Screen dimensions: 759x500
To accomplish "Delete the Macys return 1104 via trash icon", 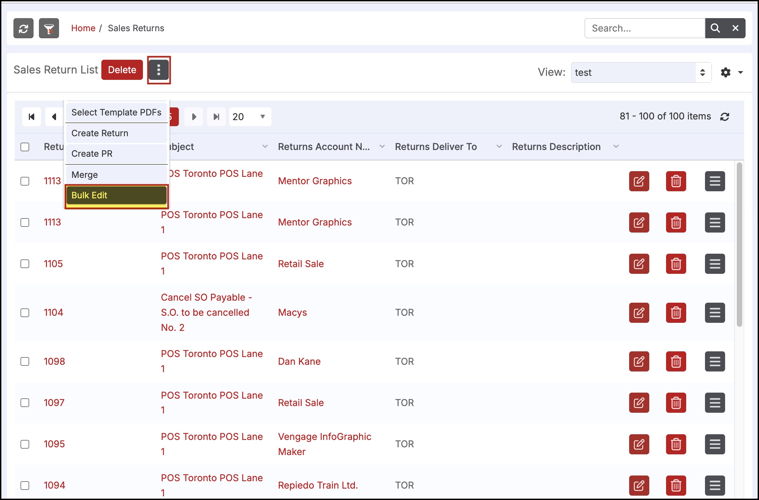I will point(676,313).
